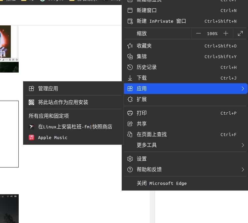Click the Ctrl+Shift+Y shortcut text
This screenshot has height=223, width=248.
pos(221,57)
